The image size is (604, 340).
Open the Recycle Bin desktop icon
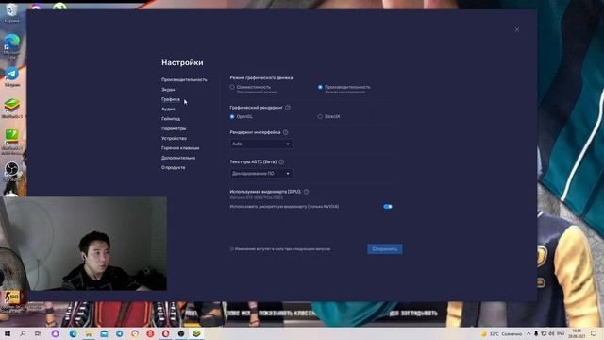[11, 12]
